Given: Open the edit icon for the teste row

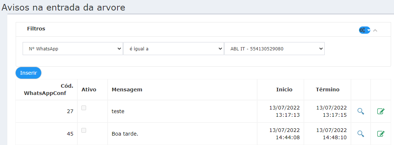Looking at the screenshot, I should [381, 111].
